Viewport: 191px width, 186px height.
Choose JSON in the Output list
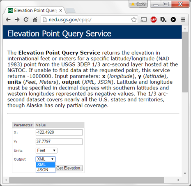coord(46,170)
